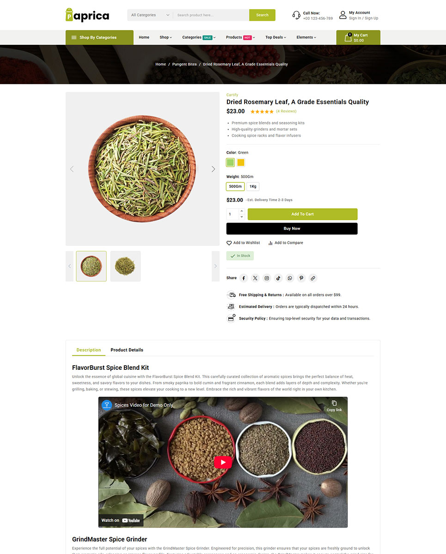Viewport: 446px width, 554px height.
Task: Expand the Top Deals menu
Action: tap(275, 37)
